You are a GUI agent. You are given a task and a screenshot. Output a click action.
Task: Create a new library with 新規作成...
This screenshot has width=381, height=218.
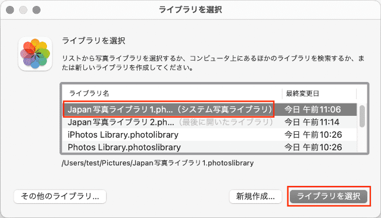pyautogui.click(x=255, y=196)
